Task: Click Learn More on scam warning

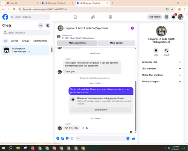Action: [101, 110]
